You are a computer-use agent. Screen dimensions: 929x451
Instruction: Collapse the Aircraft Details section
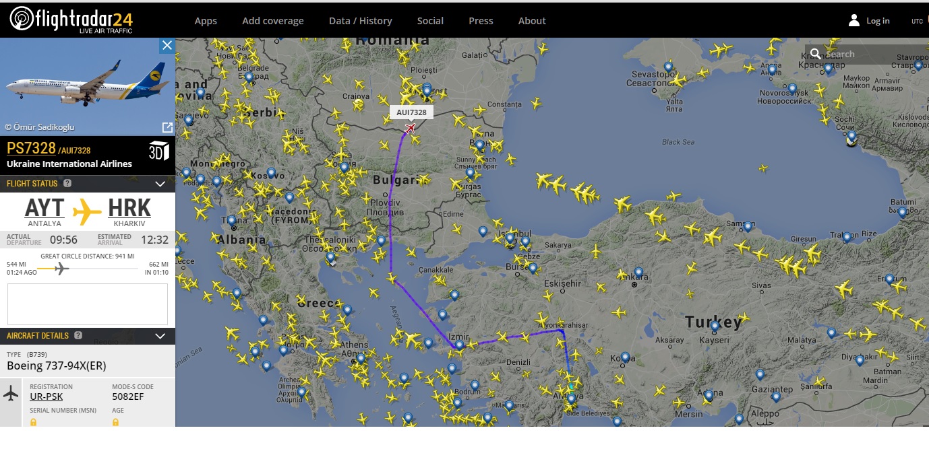pyautogui.click(x=160, y=336)
